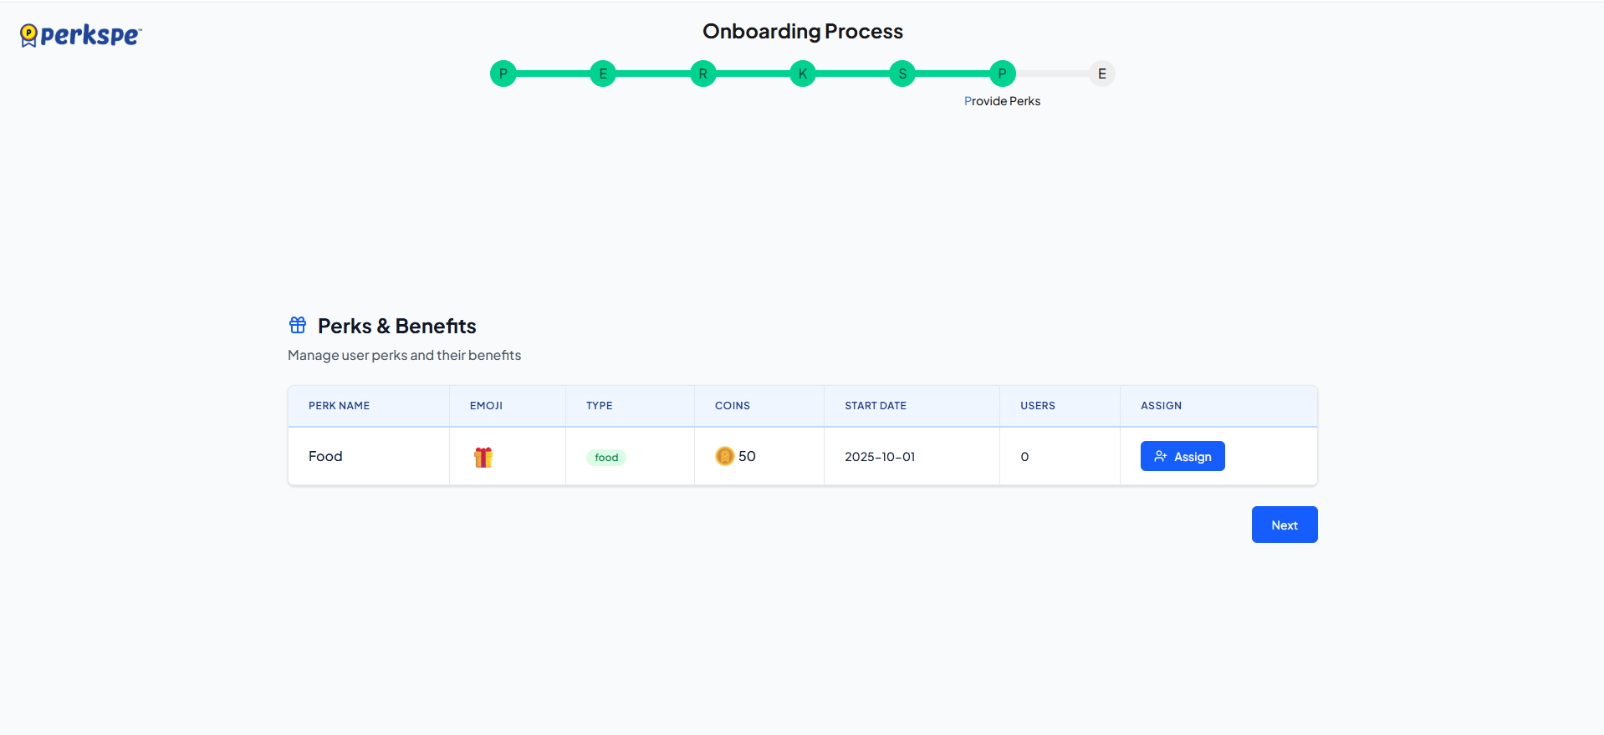Jump to the K step circle

[x=802, y=73]
